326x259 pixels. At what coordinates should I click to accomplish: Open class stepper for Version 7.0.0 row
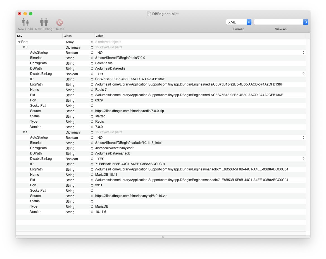pyautogui.click(x=92, y=127)
